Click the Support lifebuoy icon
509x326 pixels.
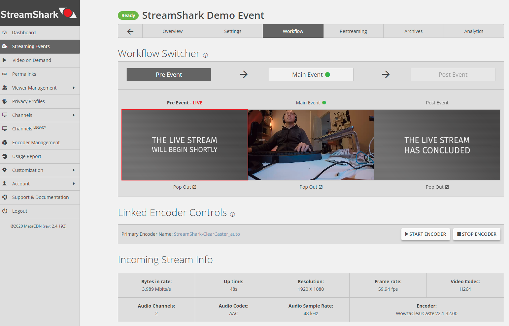[5, 197]
